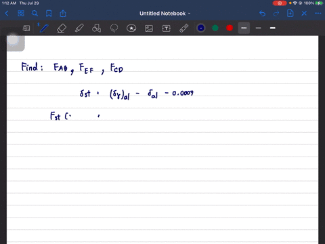Select the Eraser tool
325x244 pixels.
tap(62, 28)
